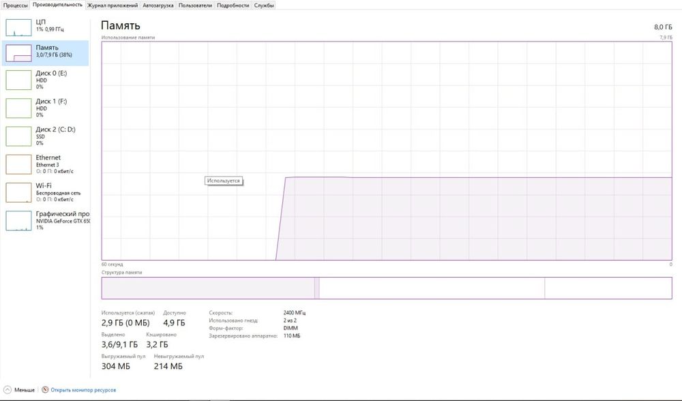Select NVIDIA GeForce GTX graphics entry text

[x=63, y=221]
